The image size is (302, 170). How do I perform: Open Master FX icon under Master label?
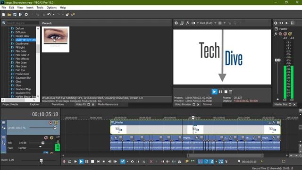(276, 34)
